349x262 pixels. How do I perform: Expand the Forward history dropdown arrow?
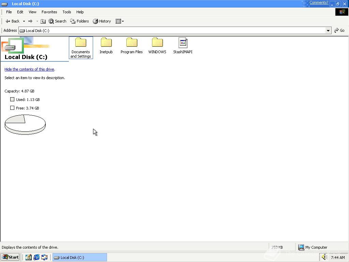[x=37, y=21]
